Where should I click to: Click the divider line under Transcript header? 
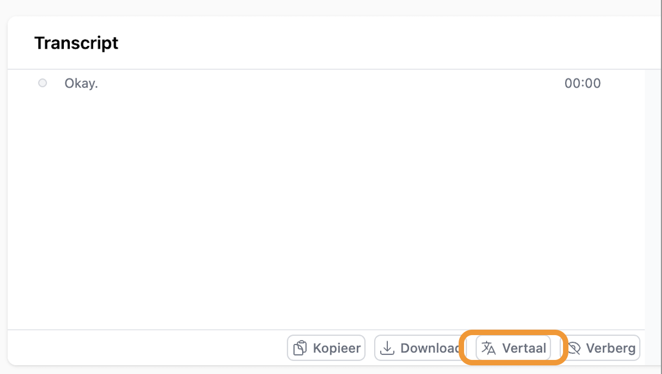click(x=325, y=69)
